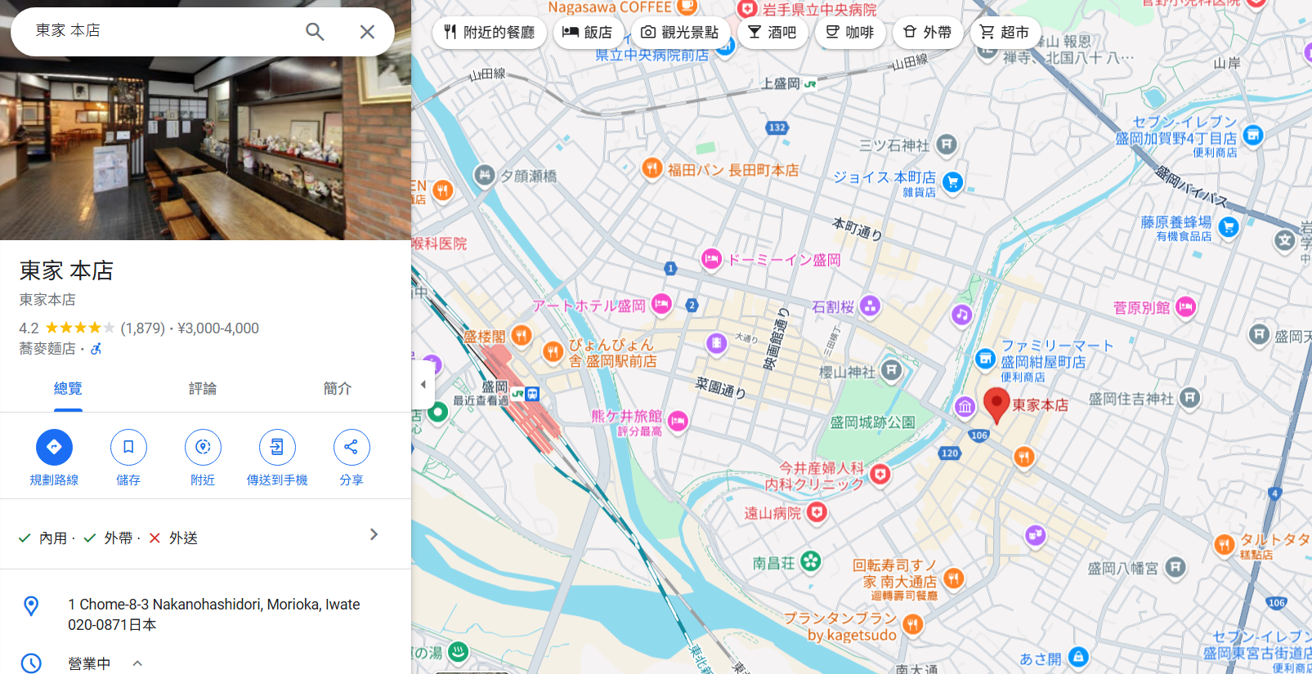Click the 盛岡八幡宮 shrine marker

coord(1175,567)
